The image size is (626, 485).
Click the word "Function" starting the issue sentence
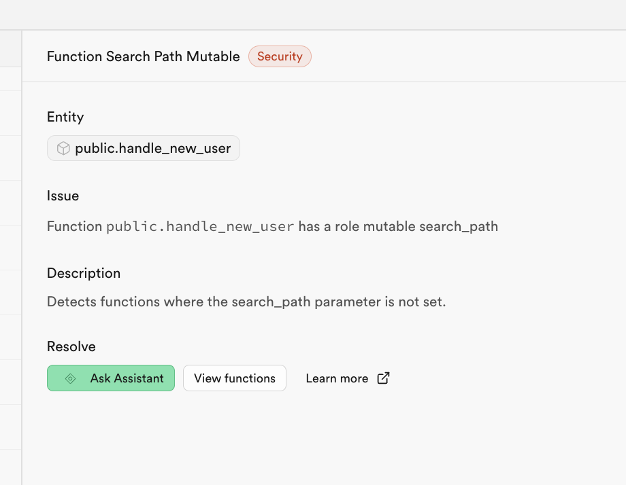(x=74, y=226)
